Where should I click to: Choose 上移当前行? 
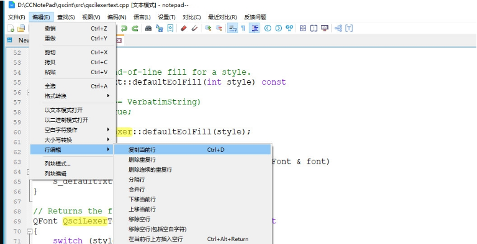tap(192, 209)
